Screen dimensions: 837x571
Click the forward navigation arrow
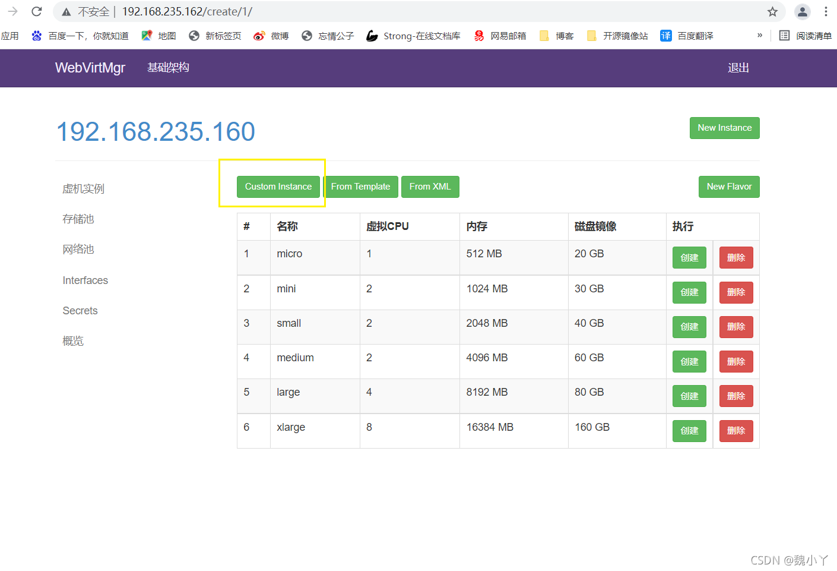pos(12,11)
